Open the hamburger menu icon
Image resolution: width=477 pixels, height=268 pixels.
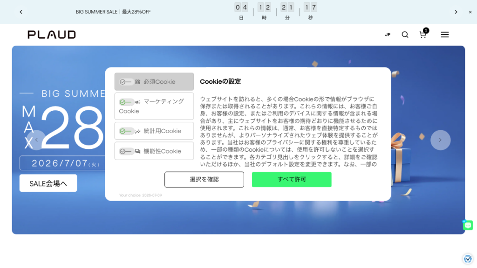coord(445,34)
